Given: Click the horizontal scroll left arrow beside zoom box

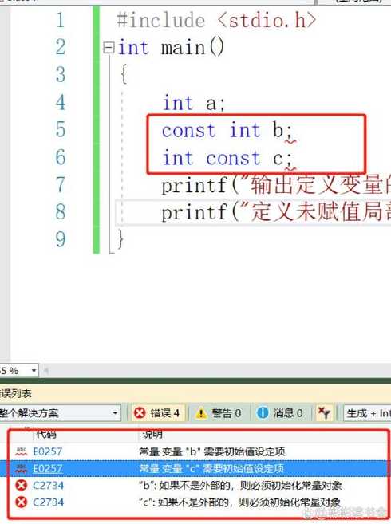Looking at the screenshot, I should [x=46, y=371].
